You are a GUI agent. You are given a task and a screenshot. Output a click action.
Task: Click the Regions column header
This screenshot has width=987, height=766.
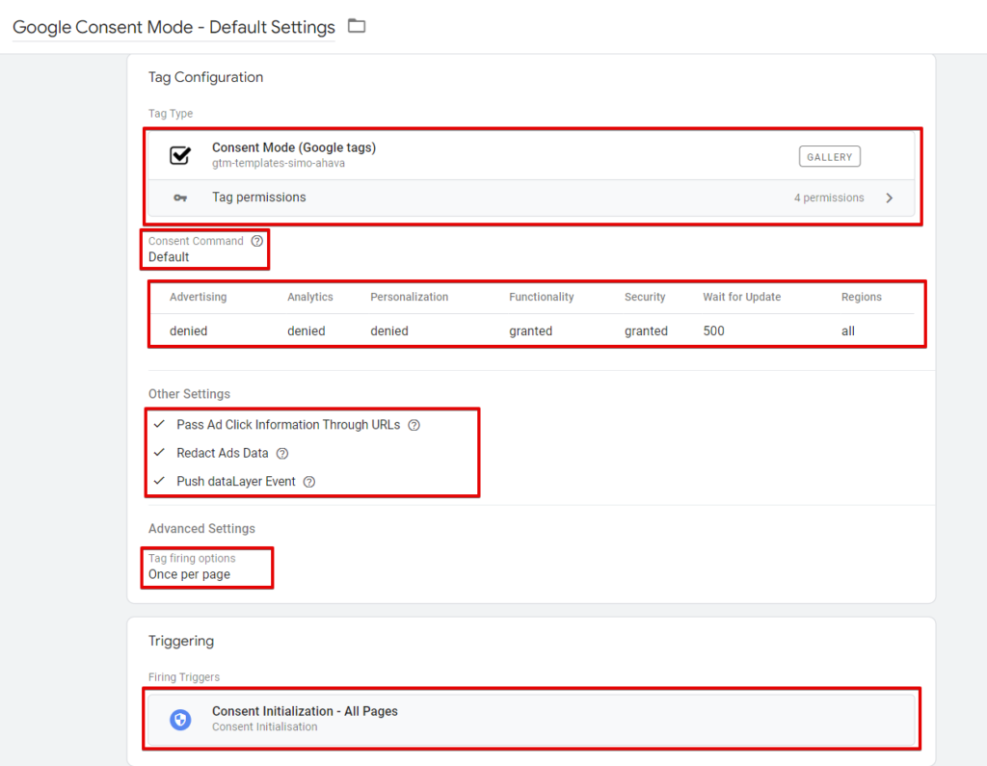point(861,297)
